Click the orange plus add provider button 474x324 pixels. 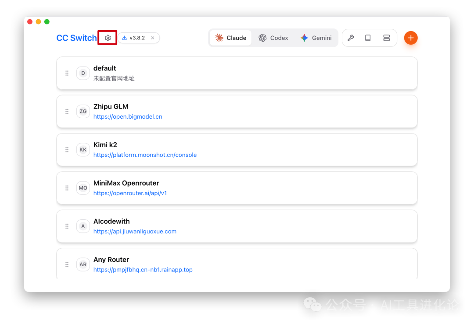click(410, 38)
